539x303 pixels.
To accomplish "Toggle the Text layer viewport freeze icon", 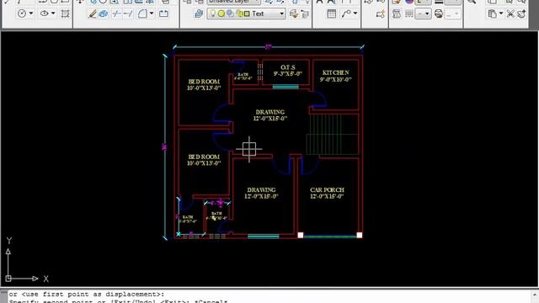I will point(230,13).
